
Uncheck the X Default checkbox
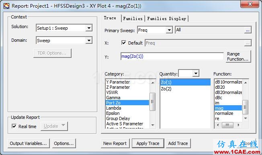[x=124, y=43]
